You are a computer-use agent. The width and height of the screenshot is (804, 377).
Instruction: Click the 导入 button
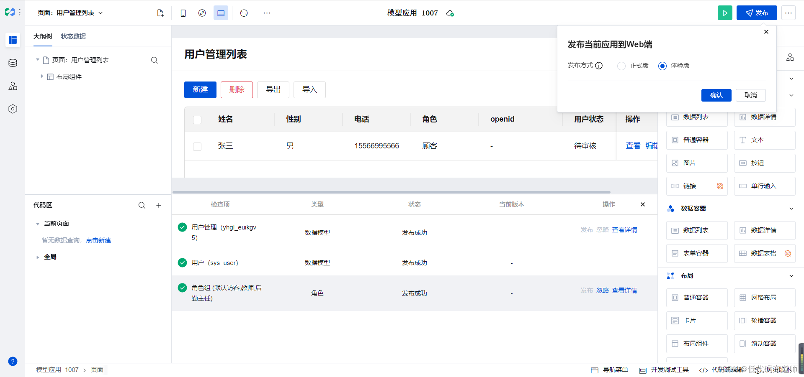click(x=309, y=90)
